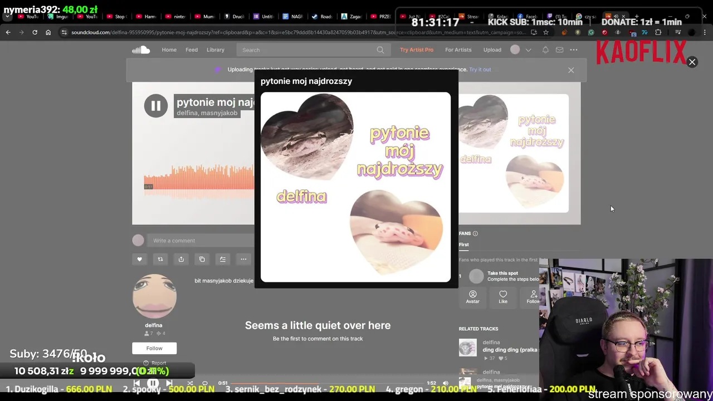Image resolution: width=713 pixels, height=401 pixels.
Task: Open the SoundCloud logo home link
Action: 141,50
